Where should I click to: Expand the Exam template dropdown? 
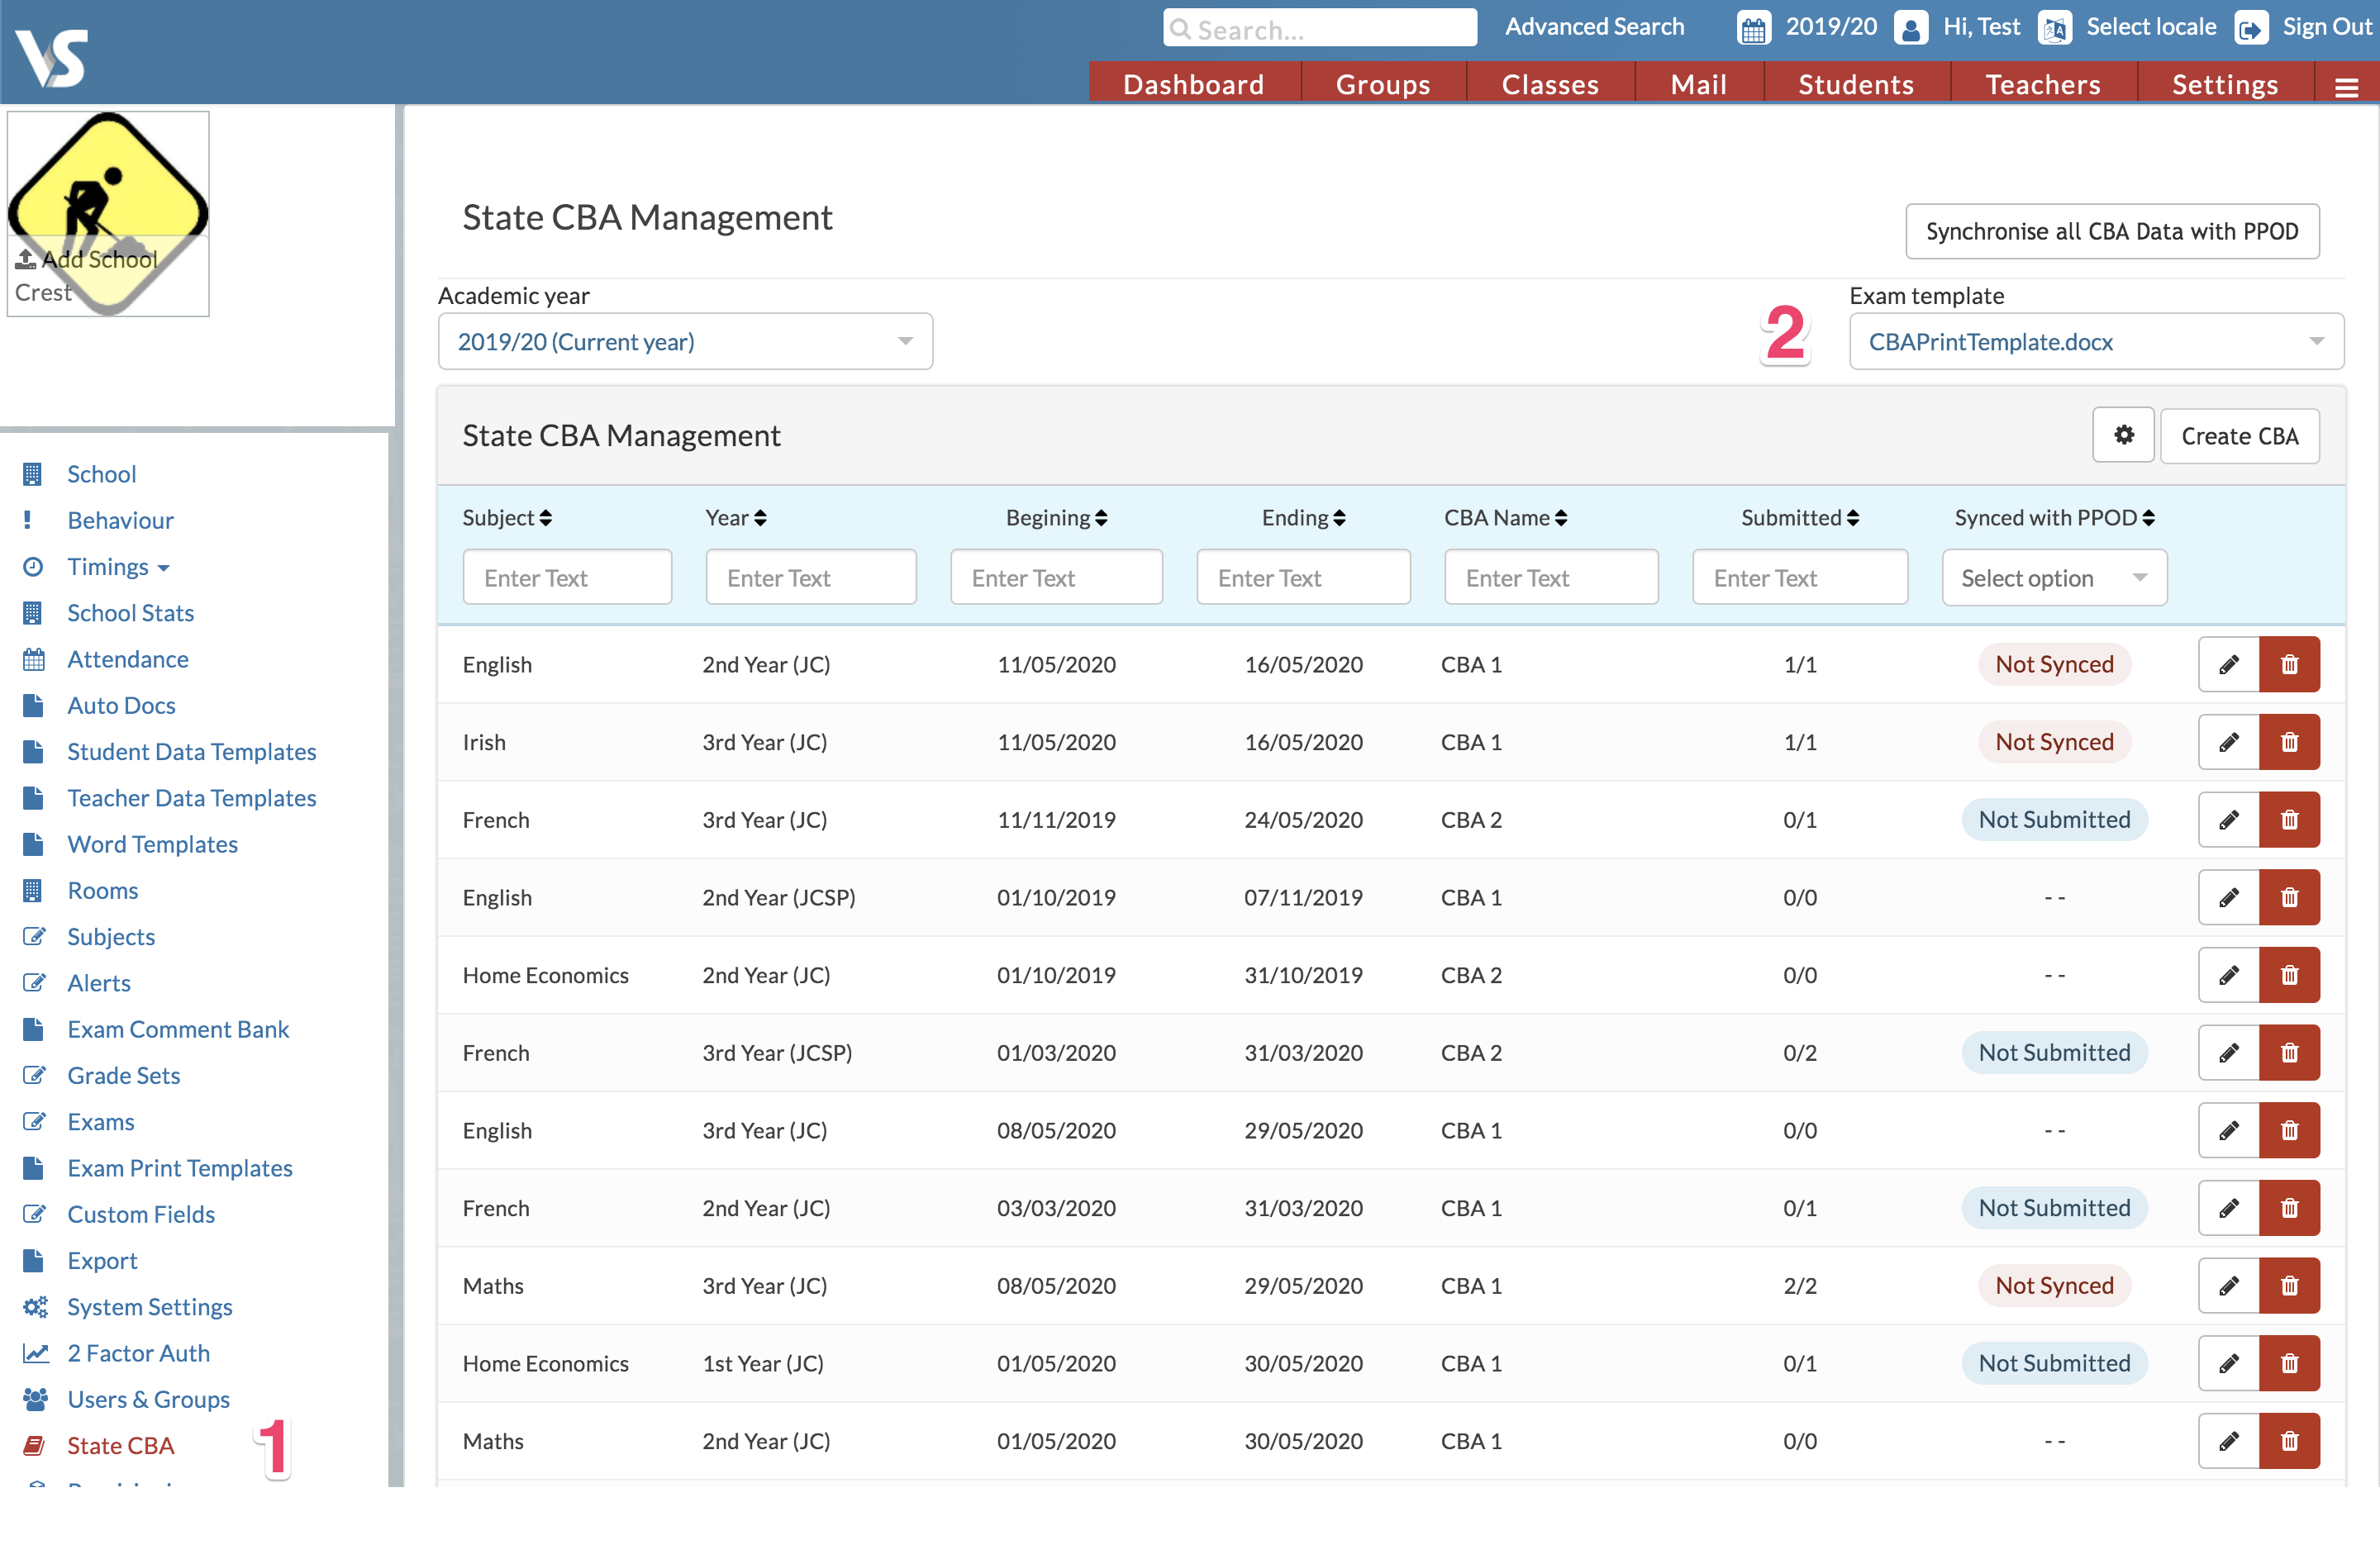[x=2096, y=342]
